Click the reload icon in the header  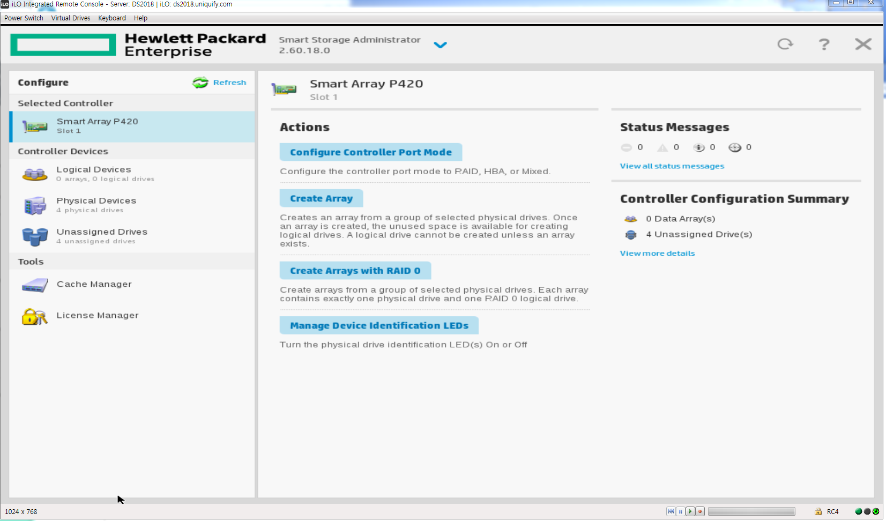coord(785,44)
